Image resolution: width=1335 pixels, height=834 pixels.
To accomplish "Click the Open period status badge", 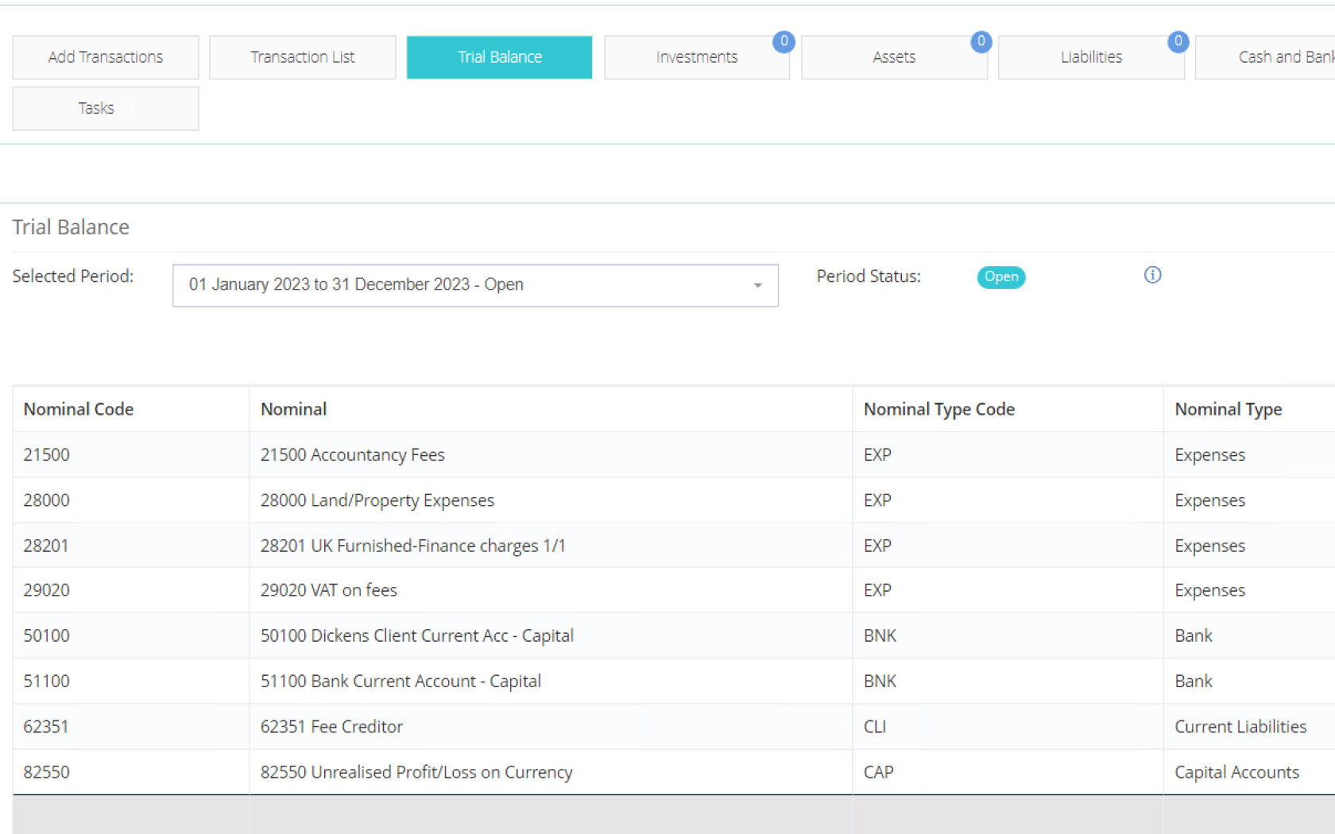I will pyautogui.click(x=1000, y=276).
